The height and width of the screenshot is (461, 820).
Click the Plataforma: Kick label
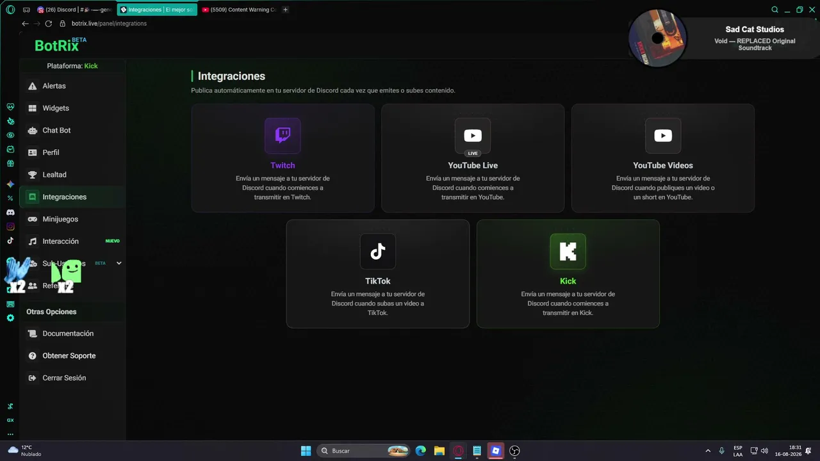[x=72, y=66]
